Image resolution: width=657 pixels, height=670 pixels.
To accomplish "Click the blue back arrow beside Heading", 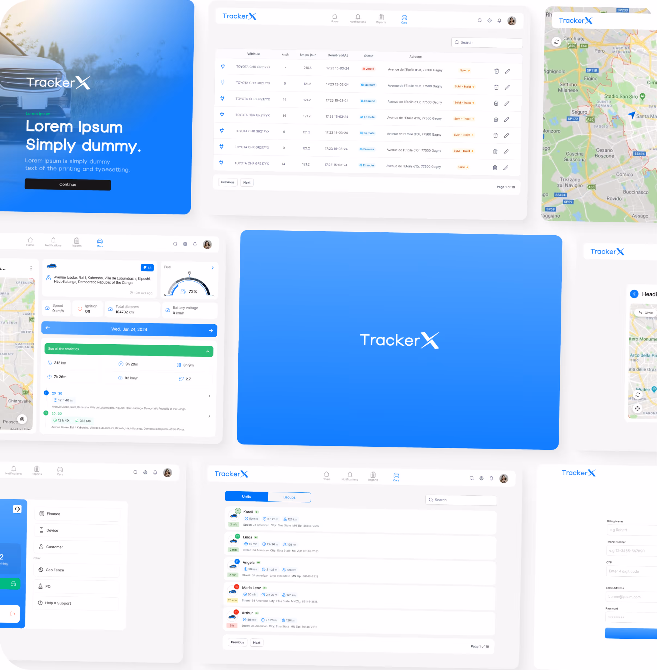I will click(x=634, y=294).
